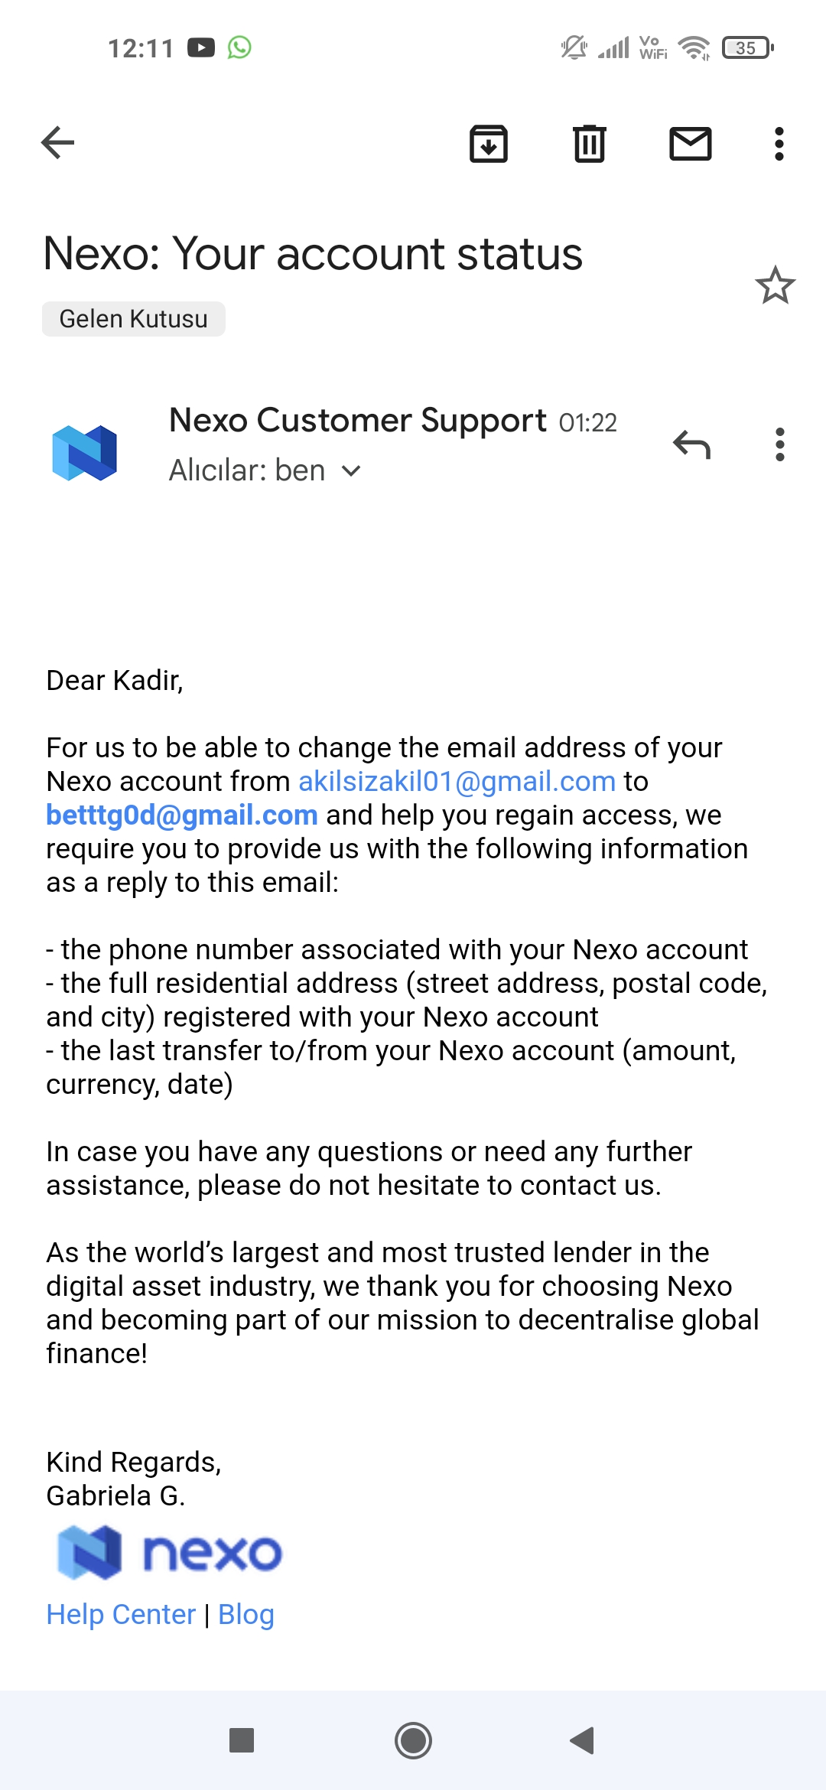Image resolution: width=826 pixels, height=1790 pixels.
Task: Tap the sender name Nexo Customer Support
Action: [x=358, y=420]
